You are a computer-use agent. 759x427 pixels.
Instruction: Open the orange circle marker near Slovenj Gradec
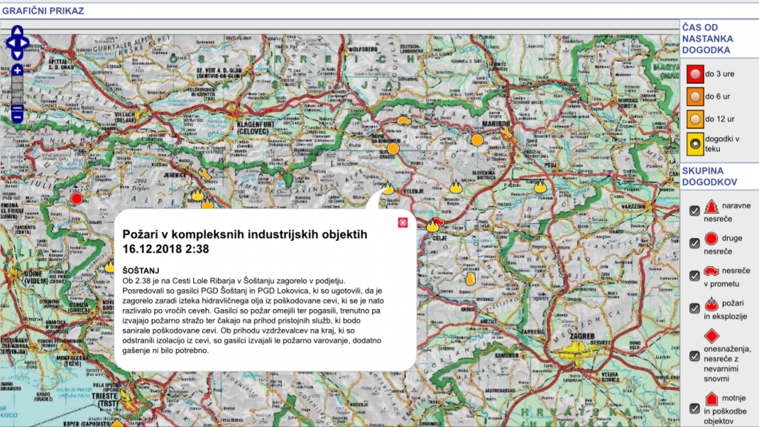click(393, 148)
